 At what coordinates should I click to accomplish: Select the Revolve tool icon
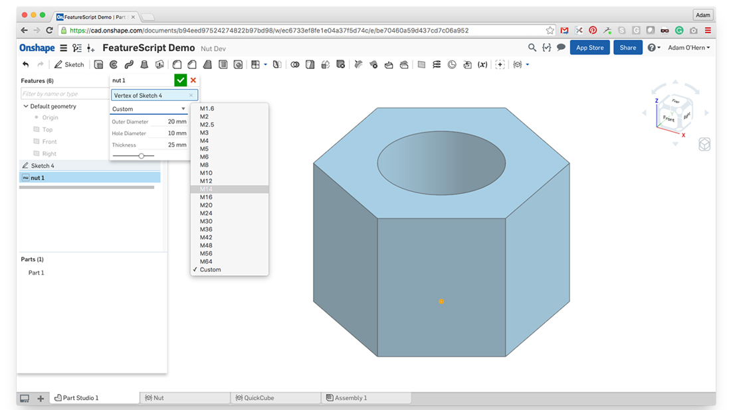pos(114,64)
